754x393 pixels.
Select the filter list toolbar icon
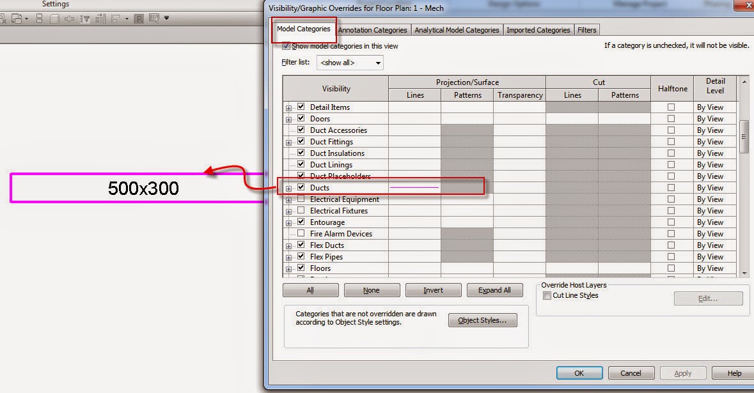85,18
